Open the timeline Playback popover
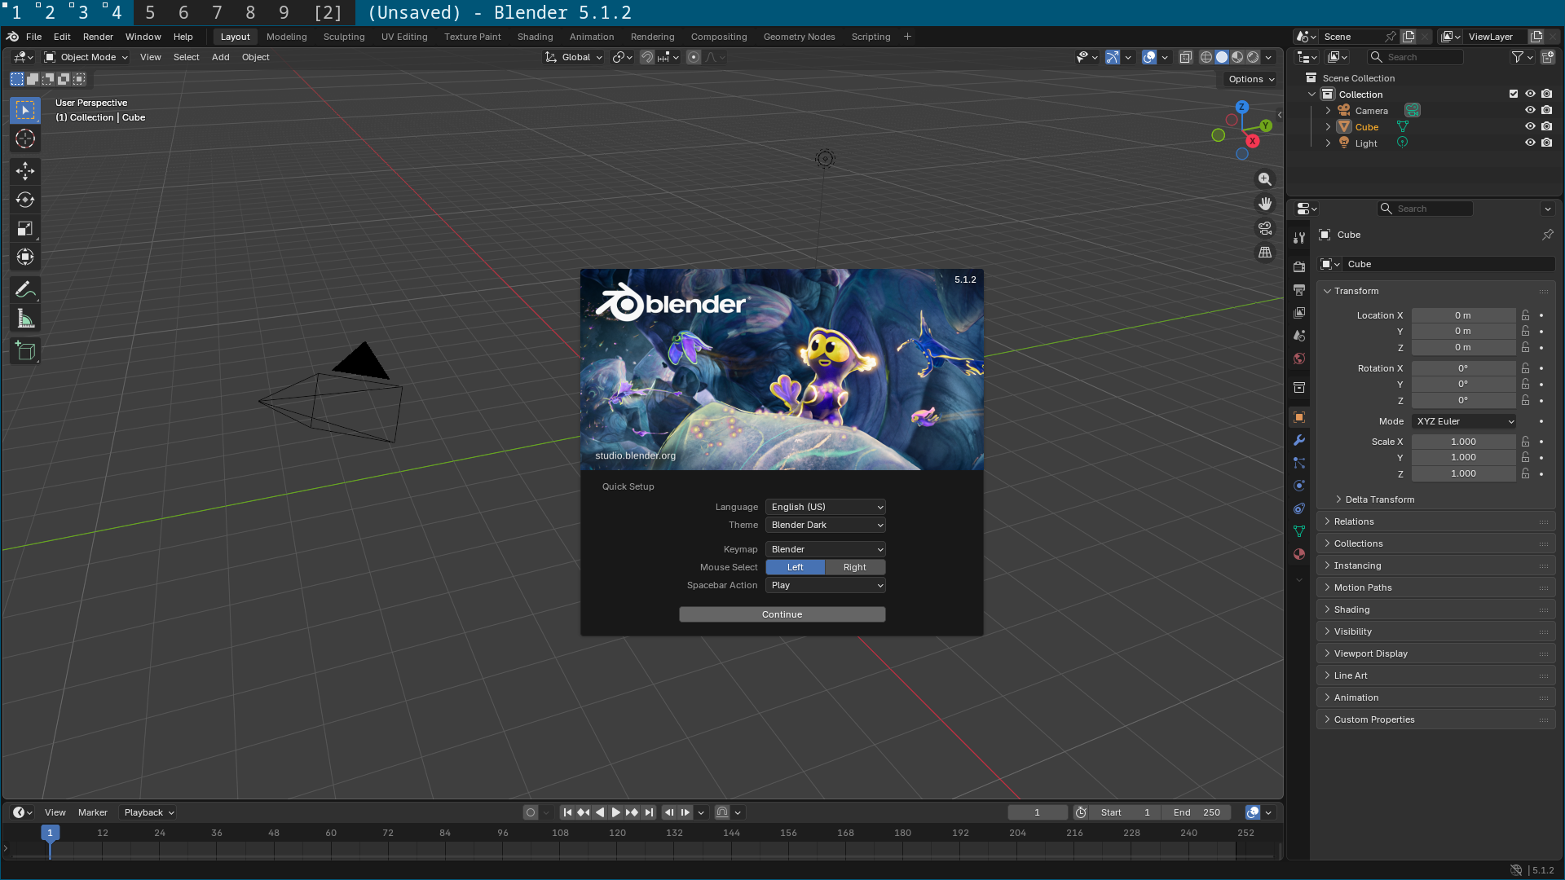This screenshot has height=880, width=1565. [149, 812]
